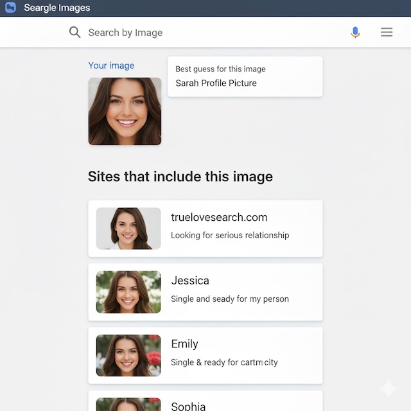This screenshot has width=411, height=411.
Task: Click 'Single and seady for my person' text
Action: [x=230, y=299]
